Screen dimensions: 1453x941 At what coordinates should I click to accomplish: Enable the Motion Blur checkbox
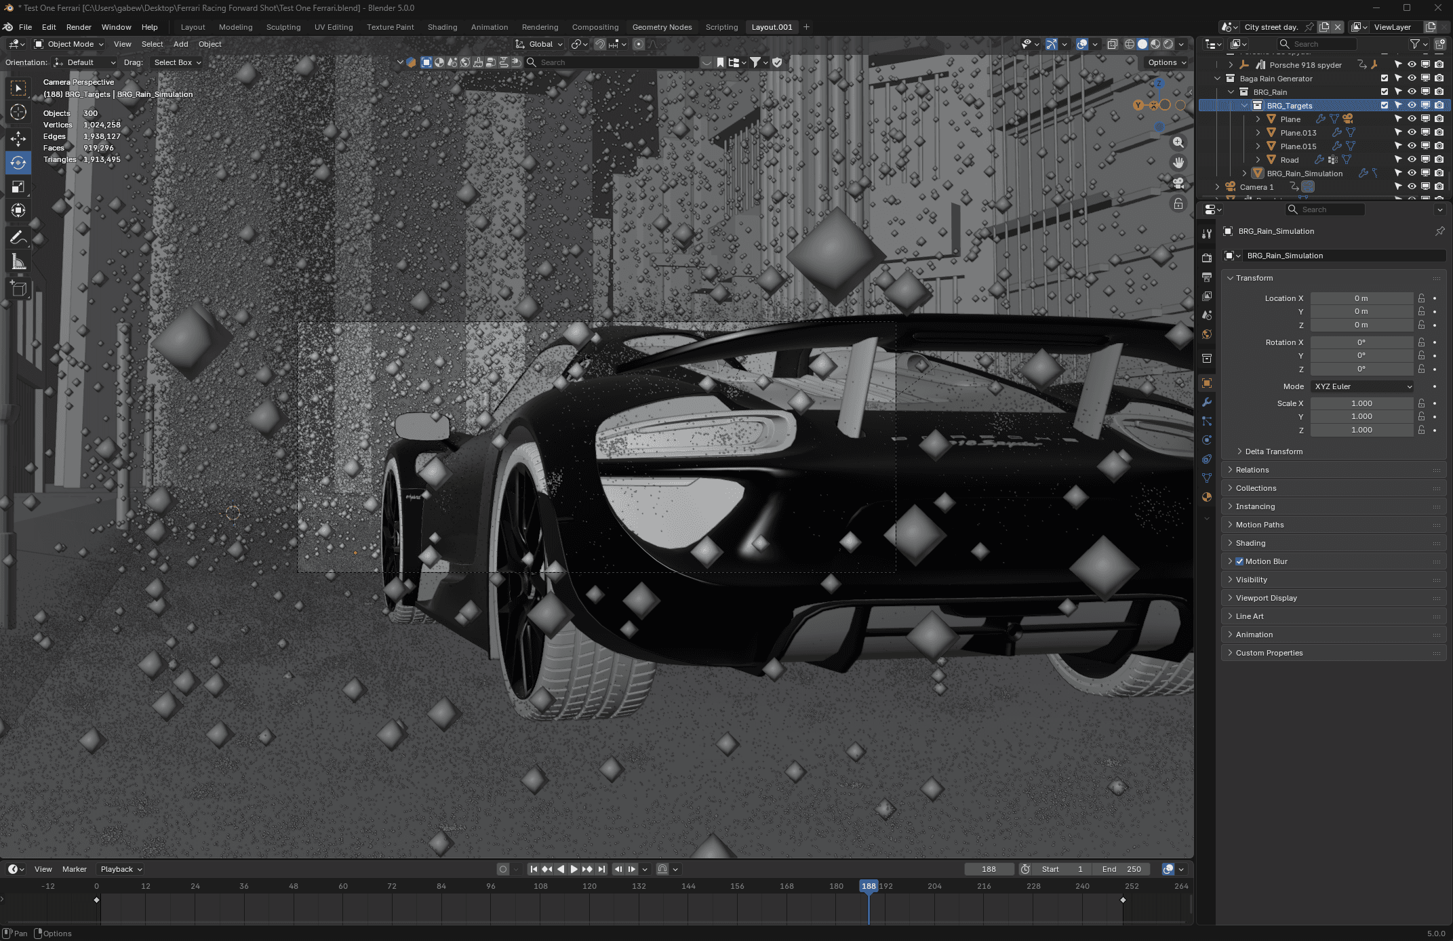[x=1239, y=561]
